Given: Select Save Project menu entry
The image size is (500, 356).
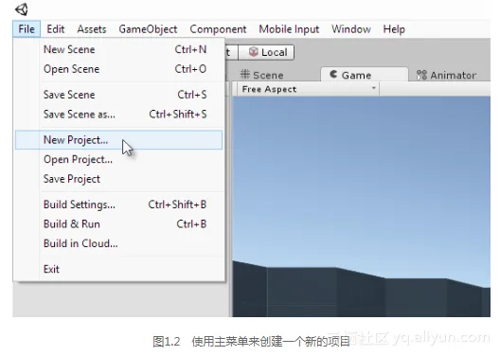Looking at the screenshot, I should click(119, 179).
